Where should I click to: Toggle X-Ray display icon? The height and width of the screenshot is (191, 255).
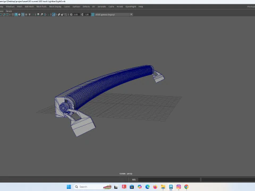tap(58, 14)
